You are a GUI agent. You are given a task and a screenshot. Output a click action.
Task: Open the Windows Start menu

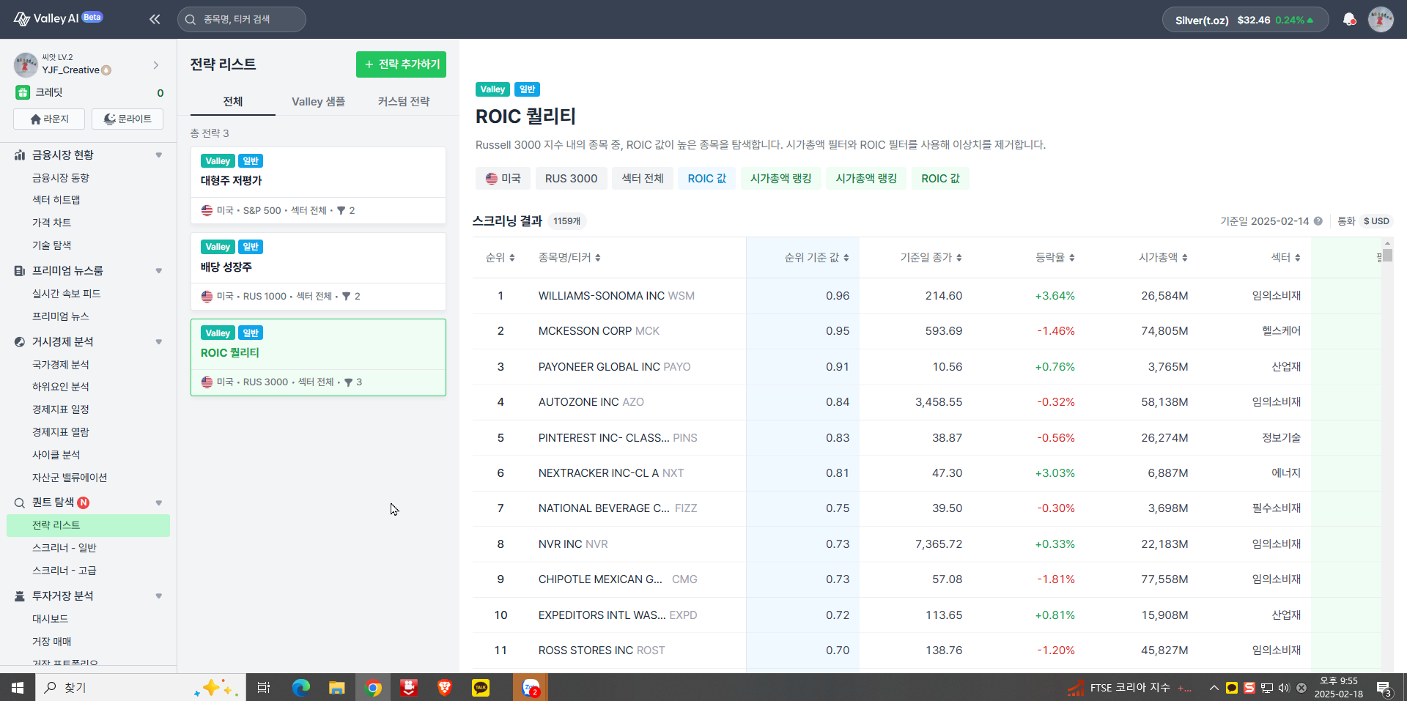[x=18, y=688]
